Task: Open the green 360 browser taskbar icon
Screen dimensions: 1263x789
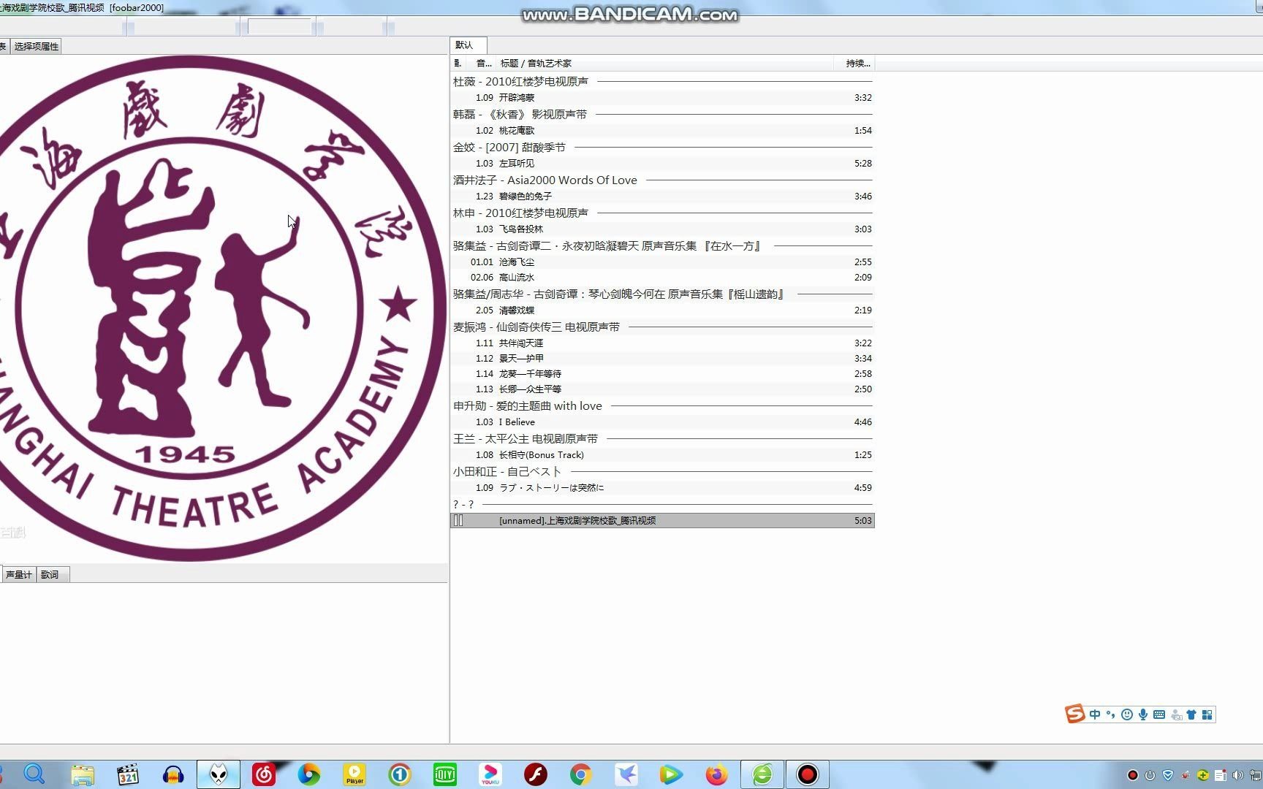Action: point(762,774)
